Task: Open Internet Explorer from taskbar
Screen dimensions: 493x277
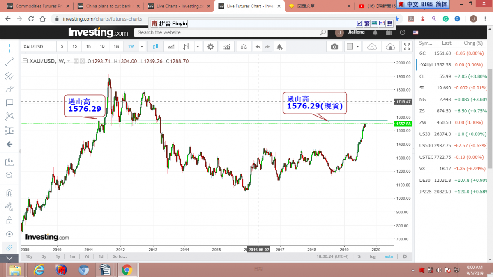Action: point(39,270)
